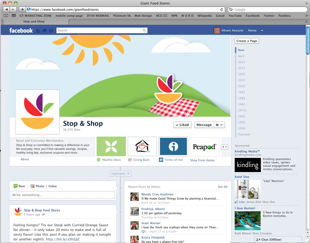Open the Wikipedia bookmark in the toolbar
Image resolution: width=310 pixels, height=243 pixels.
[205, 16]
